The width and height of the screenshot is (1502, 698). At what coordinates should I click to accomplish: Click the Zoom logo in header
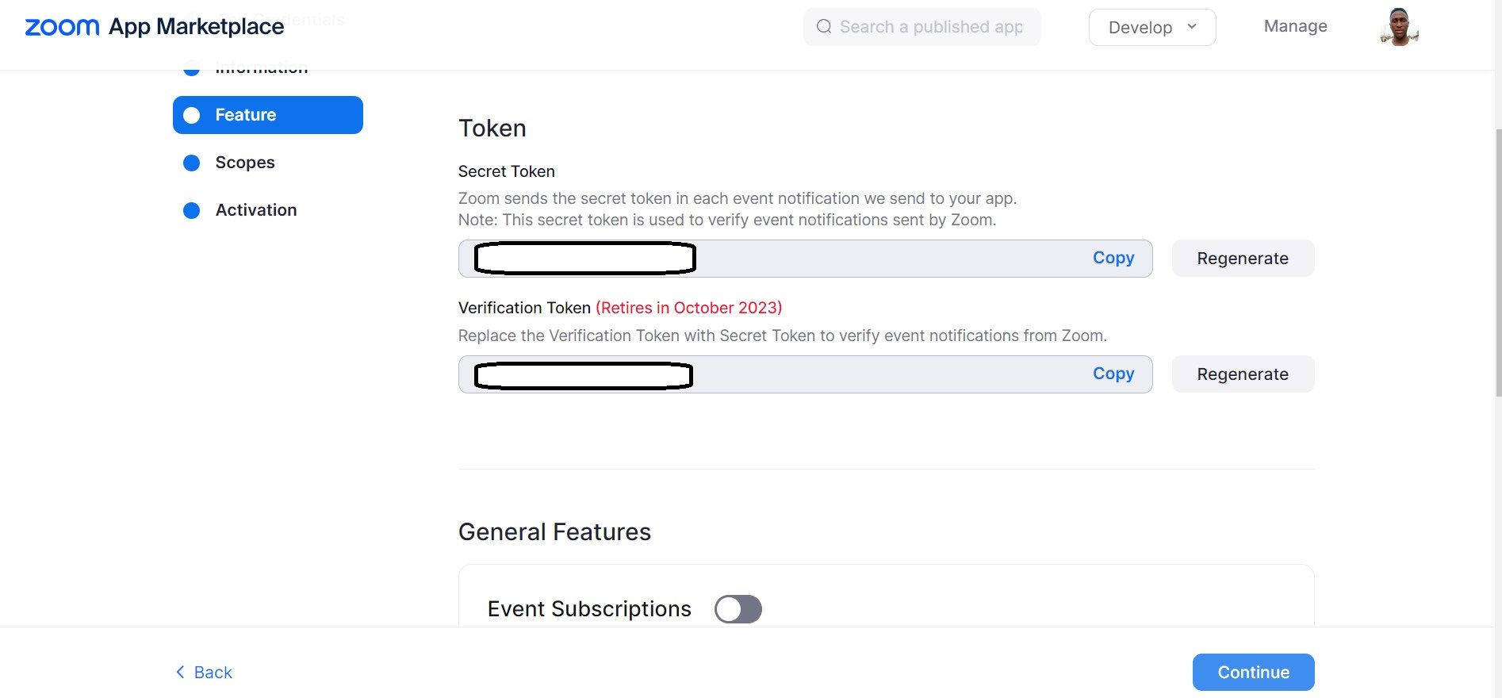point(62,27)
